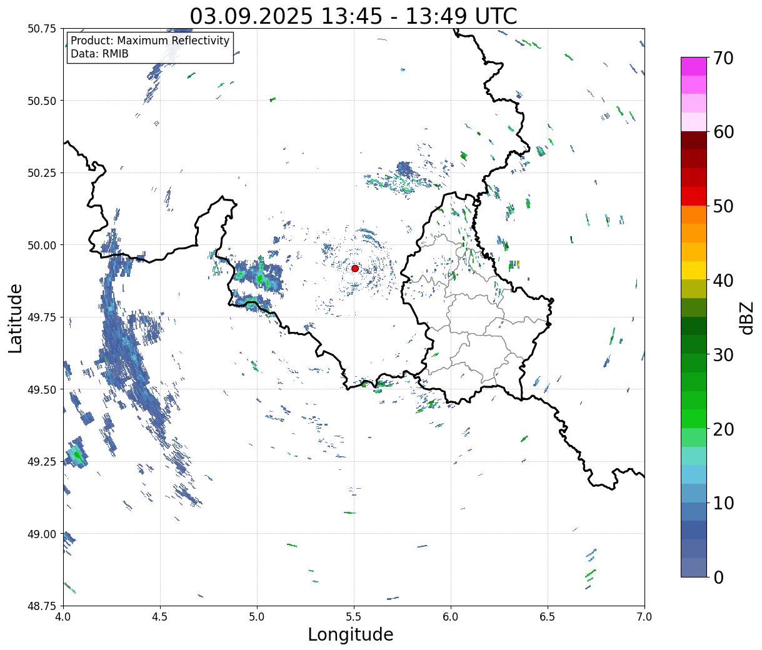Click the orange colorbar segment just below 50

point(694,214)
